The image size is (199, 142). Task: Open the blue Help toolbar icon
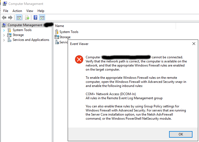pyautogui.click(x=35, y=17)
